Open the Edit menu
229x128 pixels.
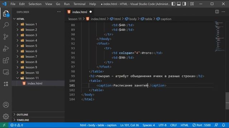(22, 4)
